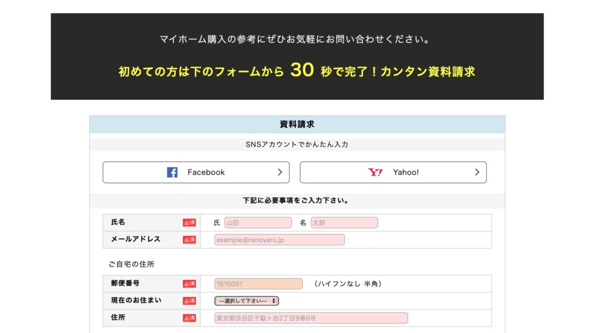The image size is (604, 333).
Task: Sign in with the Yahoo! button
Action: point(393,172)
